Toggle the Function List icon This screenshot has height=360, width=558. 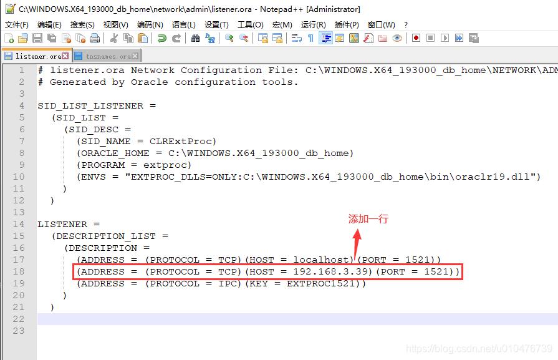(x=368, y=38)
